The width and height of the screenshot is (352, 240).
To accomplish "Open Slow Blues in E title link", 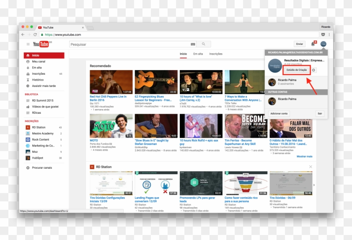I will pos(152,142).
